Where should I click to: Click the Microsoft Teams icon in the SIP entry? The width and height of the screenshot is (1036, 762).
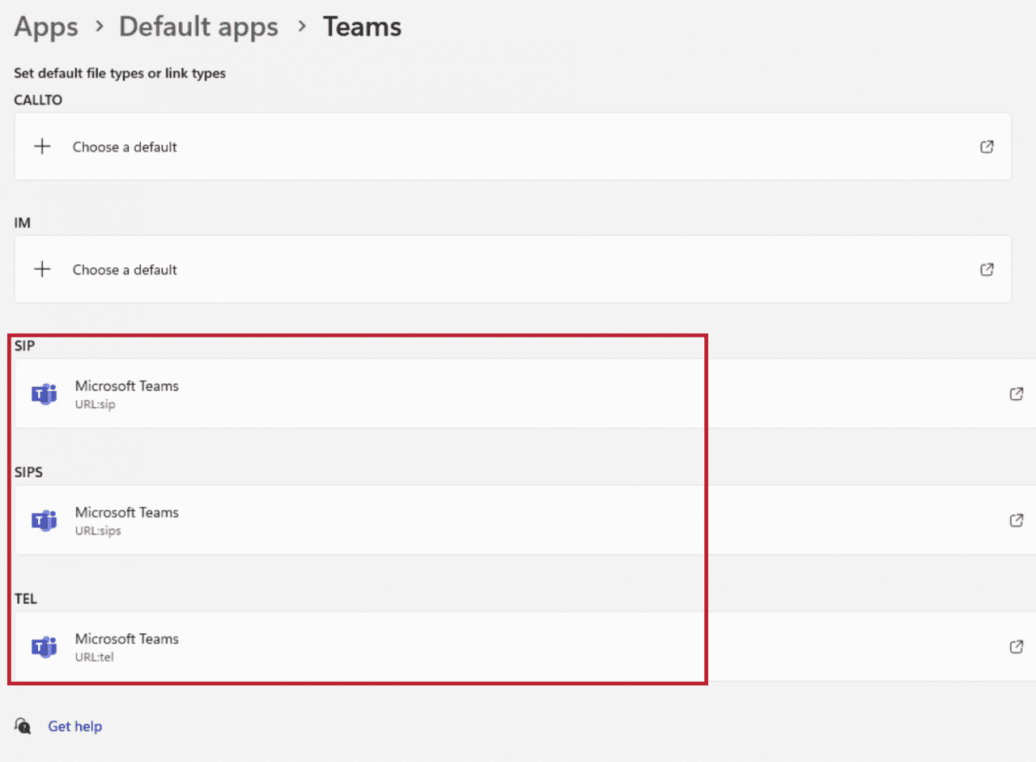[x=44, y=394]
